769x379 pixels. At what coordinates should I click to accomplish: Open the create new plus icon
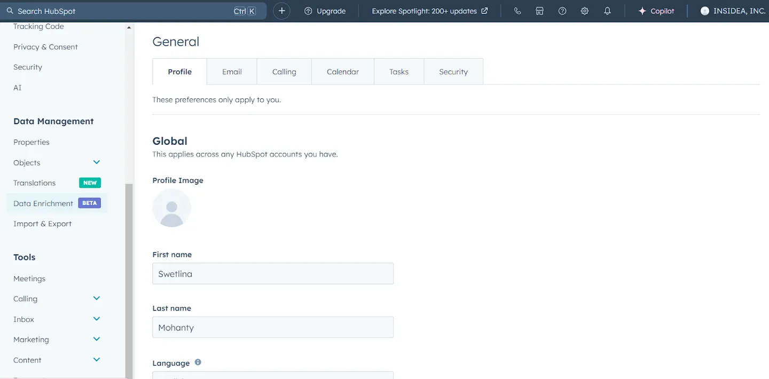coord(281,11)
